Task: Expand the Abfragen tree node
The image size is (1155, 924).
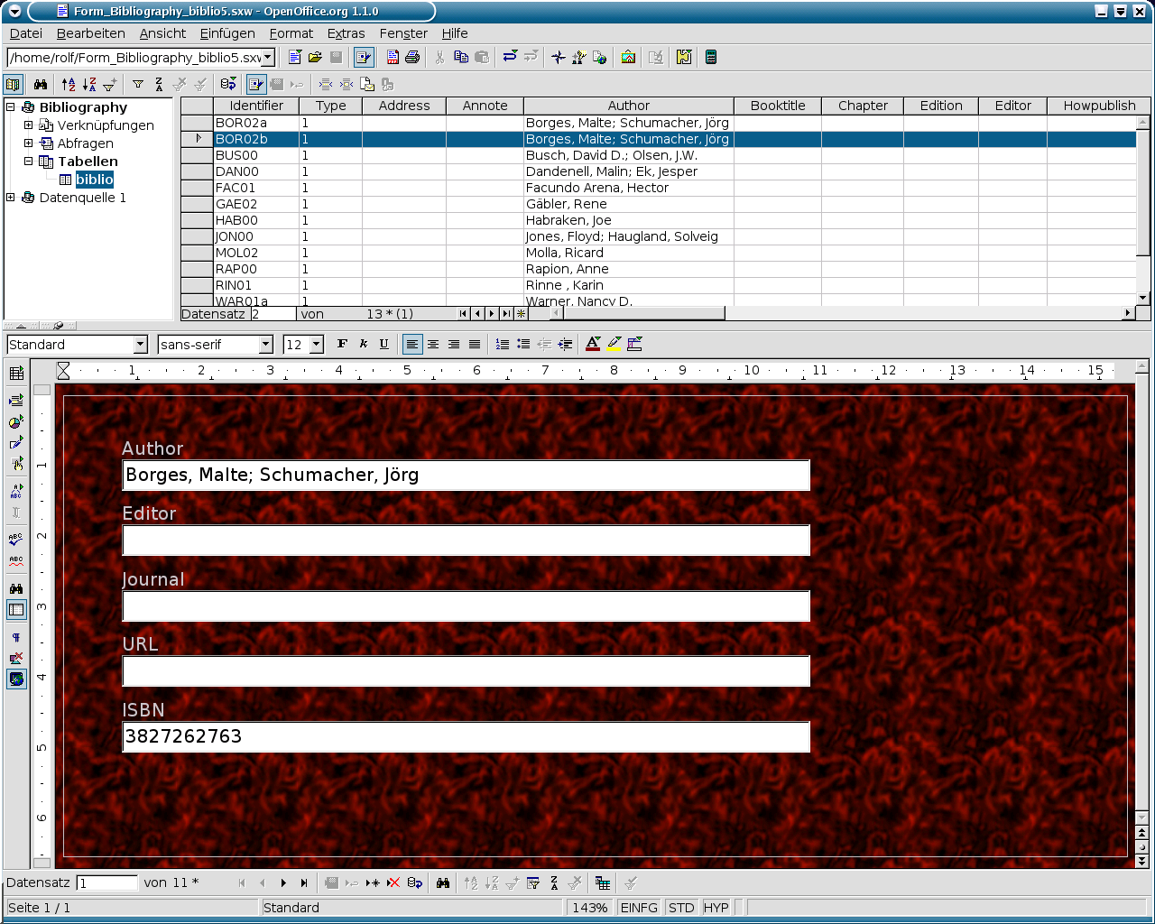Action: coord(28,143)
